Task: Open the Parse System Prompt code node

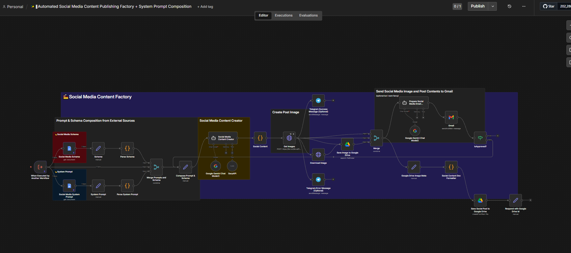Action: [127, 186]
